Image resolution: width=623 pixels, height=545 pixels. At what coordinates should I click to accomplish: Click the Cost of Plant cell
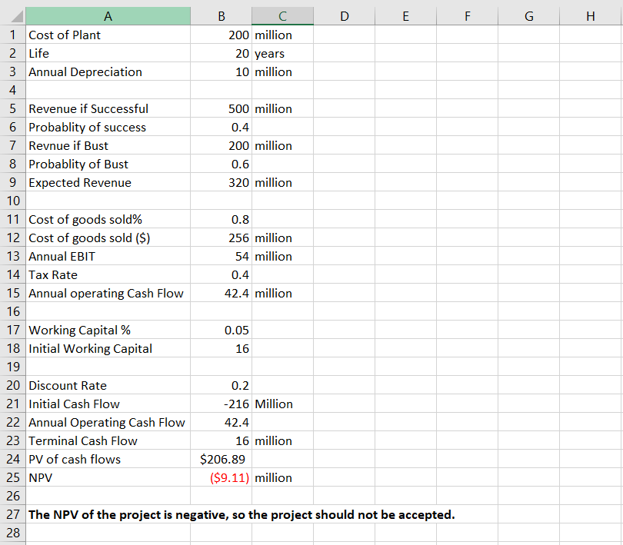pos(108,35)
